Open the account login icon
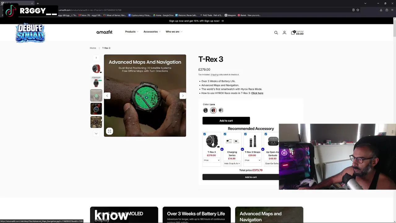This screenshot has height=223, width=396. (284, 33)
